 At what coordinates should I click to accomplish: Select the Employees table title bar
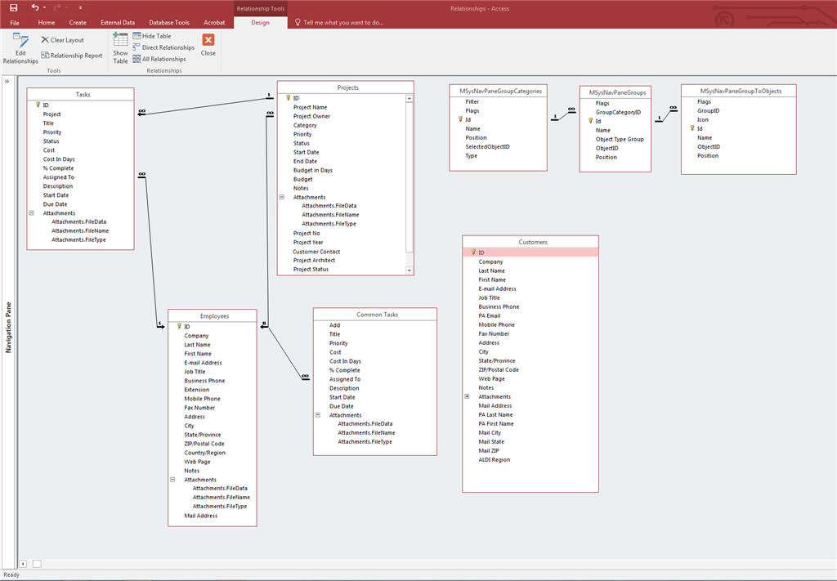click(213, 316)
